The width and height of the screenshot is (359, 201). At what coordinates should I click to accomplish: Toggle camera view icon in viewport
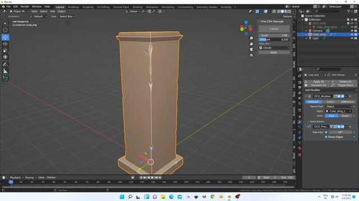point(251,50)
